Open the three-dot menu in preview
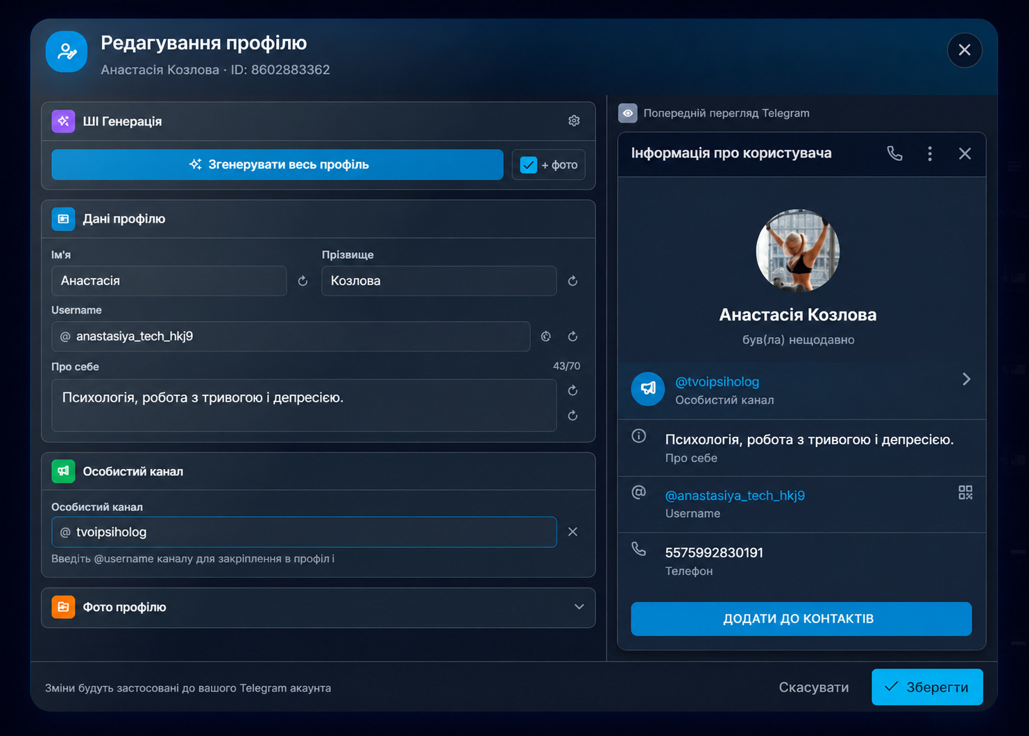Viewport: 1029px width, 736px height. pyautogui.click(x=930, y=153)
